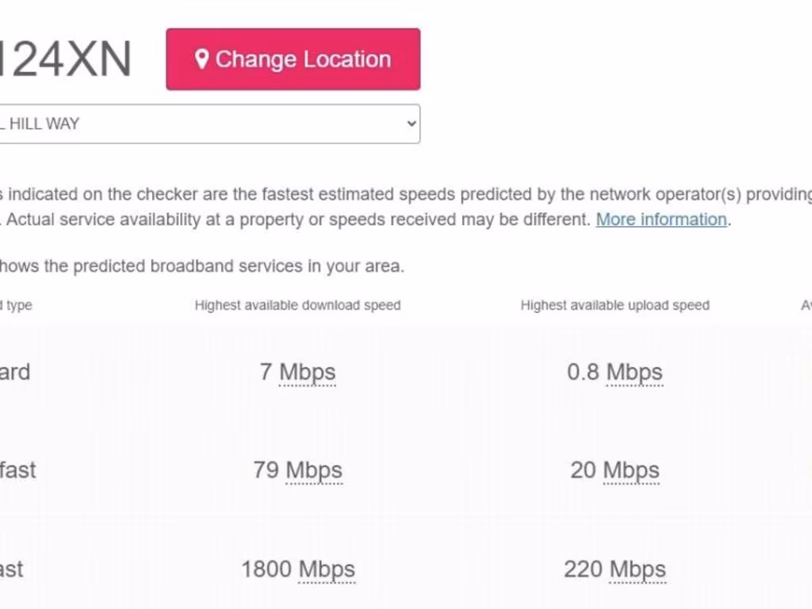Select the 79 Mbps download value

tap(297, 470)
